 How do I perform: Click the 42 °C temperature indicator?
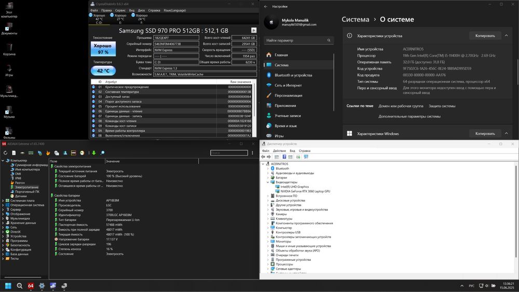(103, 71)
